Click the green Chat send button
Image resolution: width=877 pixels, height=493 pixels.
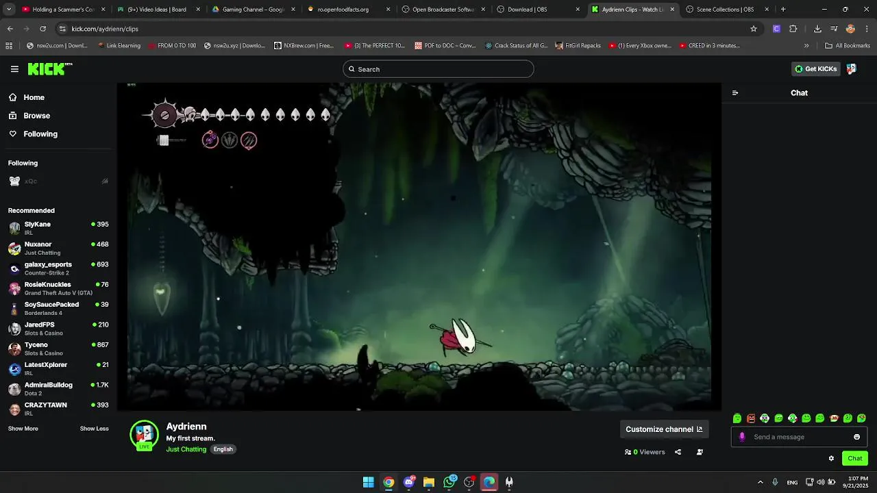pos(855,459)
